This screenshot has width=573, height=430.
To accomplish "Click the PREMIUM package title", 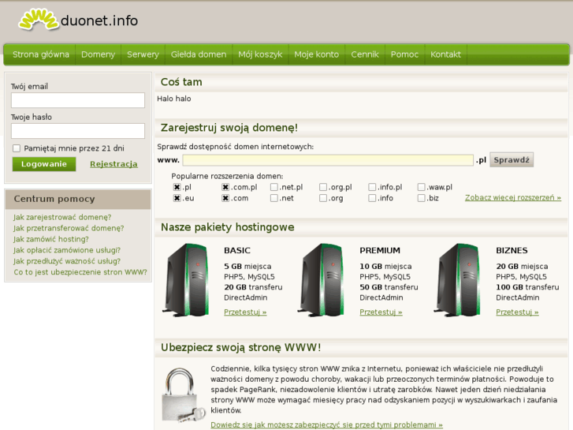I will click(x=380, y=250).
